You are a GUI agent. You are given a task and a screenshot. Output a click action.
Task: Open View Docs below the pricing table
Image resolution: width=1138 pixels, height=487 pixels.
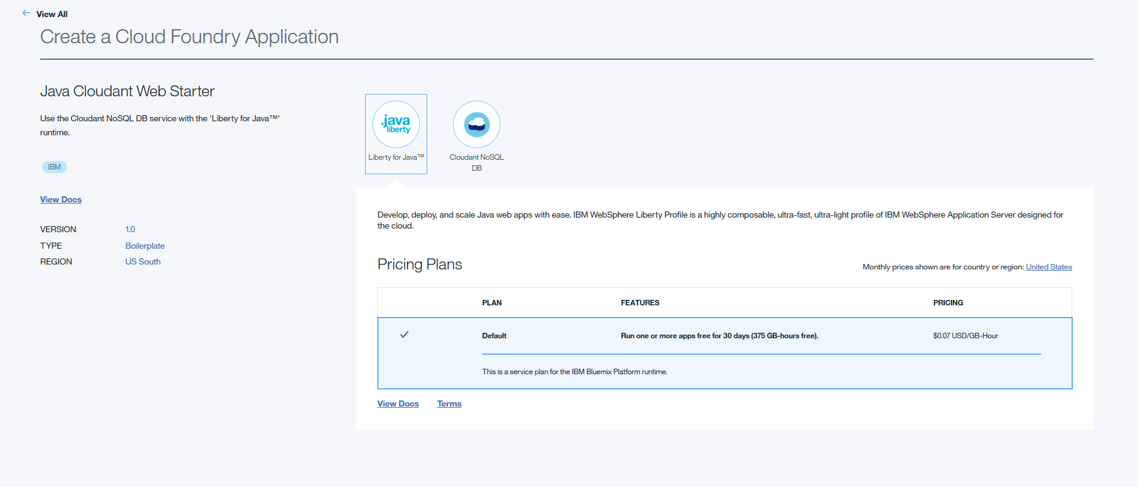click(x=398, y=403)
